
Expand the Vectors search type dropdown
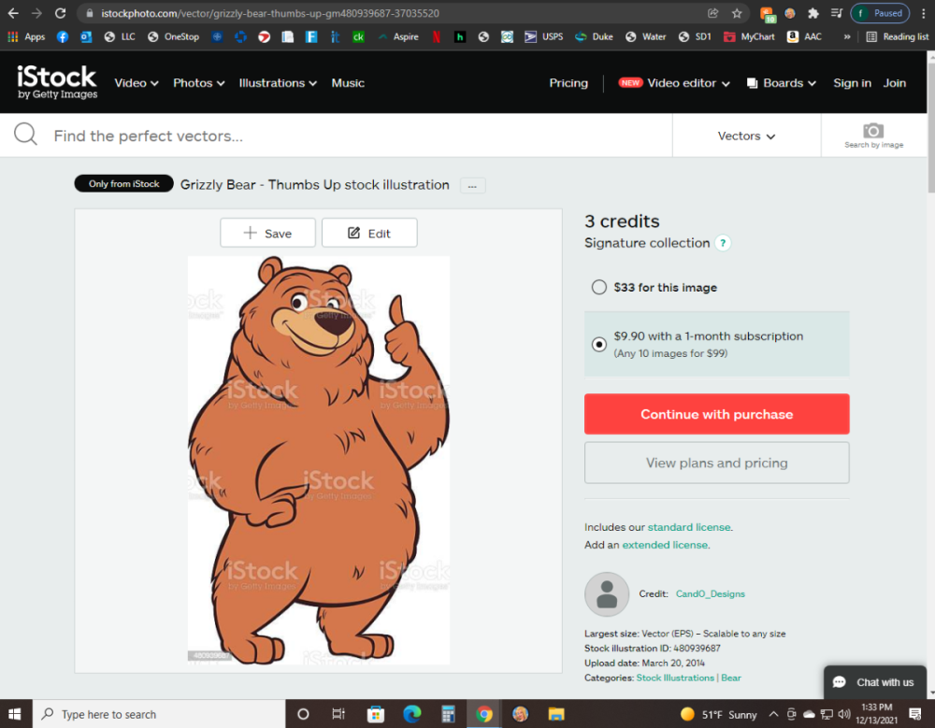tap(746, 136)
